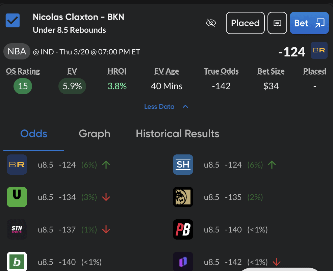Click the green Unibet U logo

[17, 197]
